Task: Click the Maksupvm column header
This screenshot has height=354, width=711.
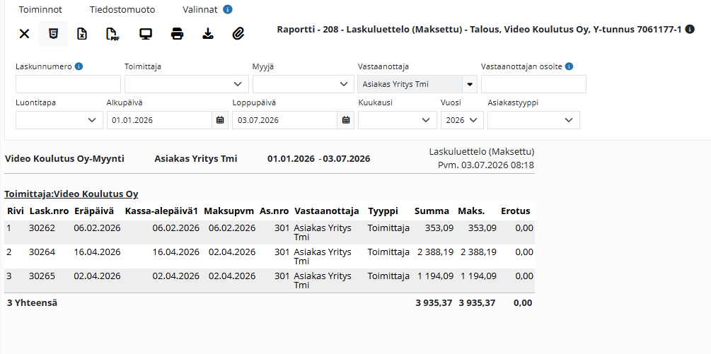Action: (229, 211)
